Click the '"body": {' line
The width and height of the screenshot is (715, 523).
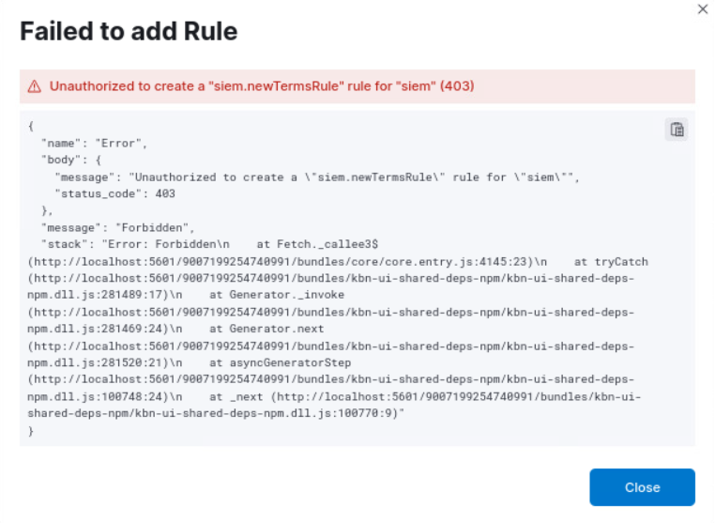pos(71,161)
